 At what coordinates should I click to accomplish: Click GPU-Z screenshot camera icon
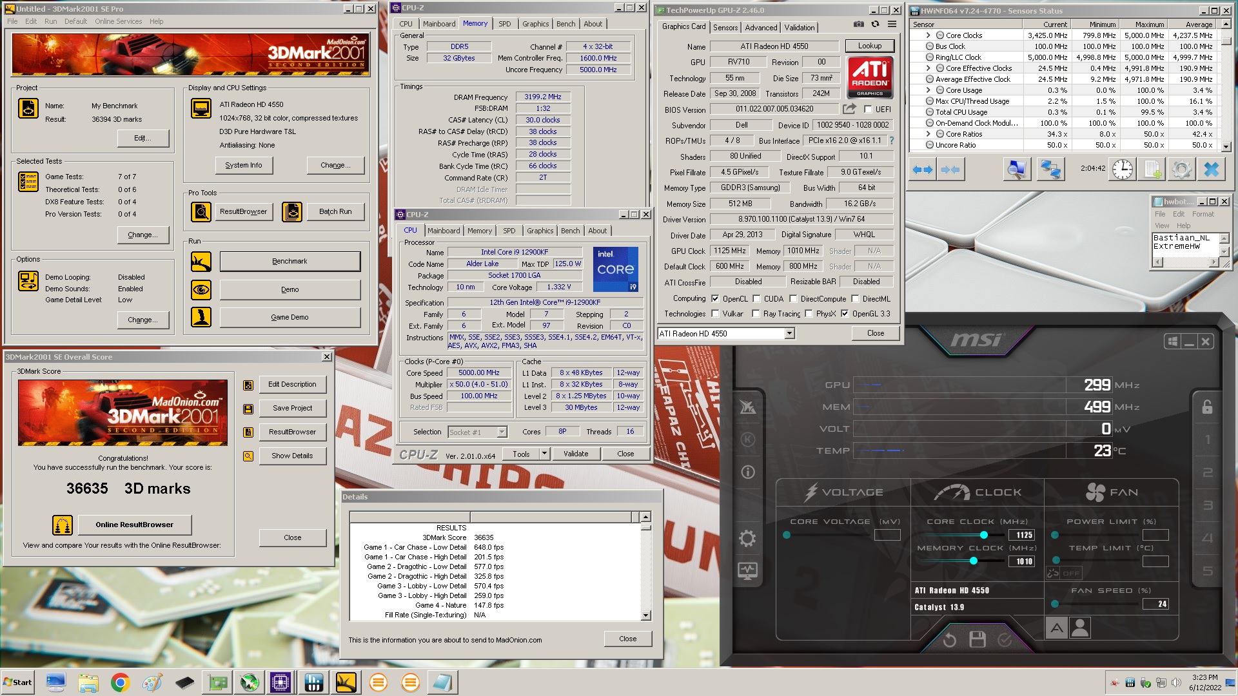(859, 24)
